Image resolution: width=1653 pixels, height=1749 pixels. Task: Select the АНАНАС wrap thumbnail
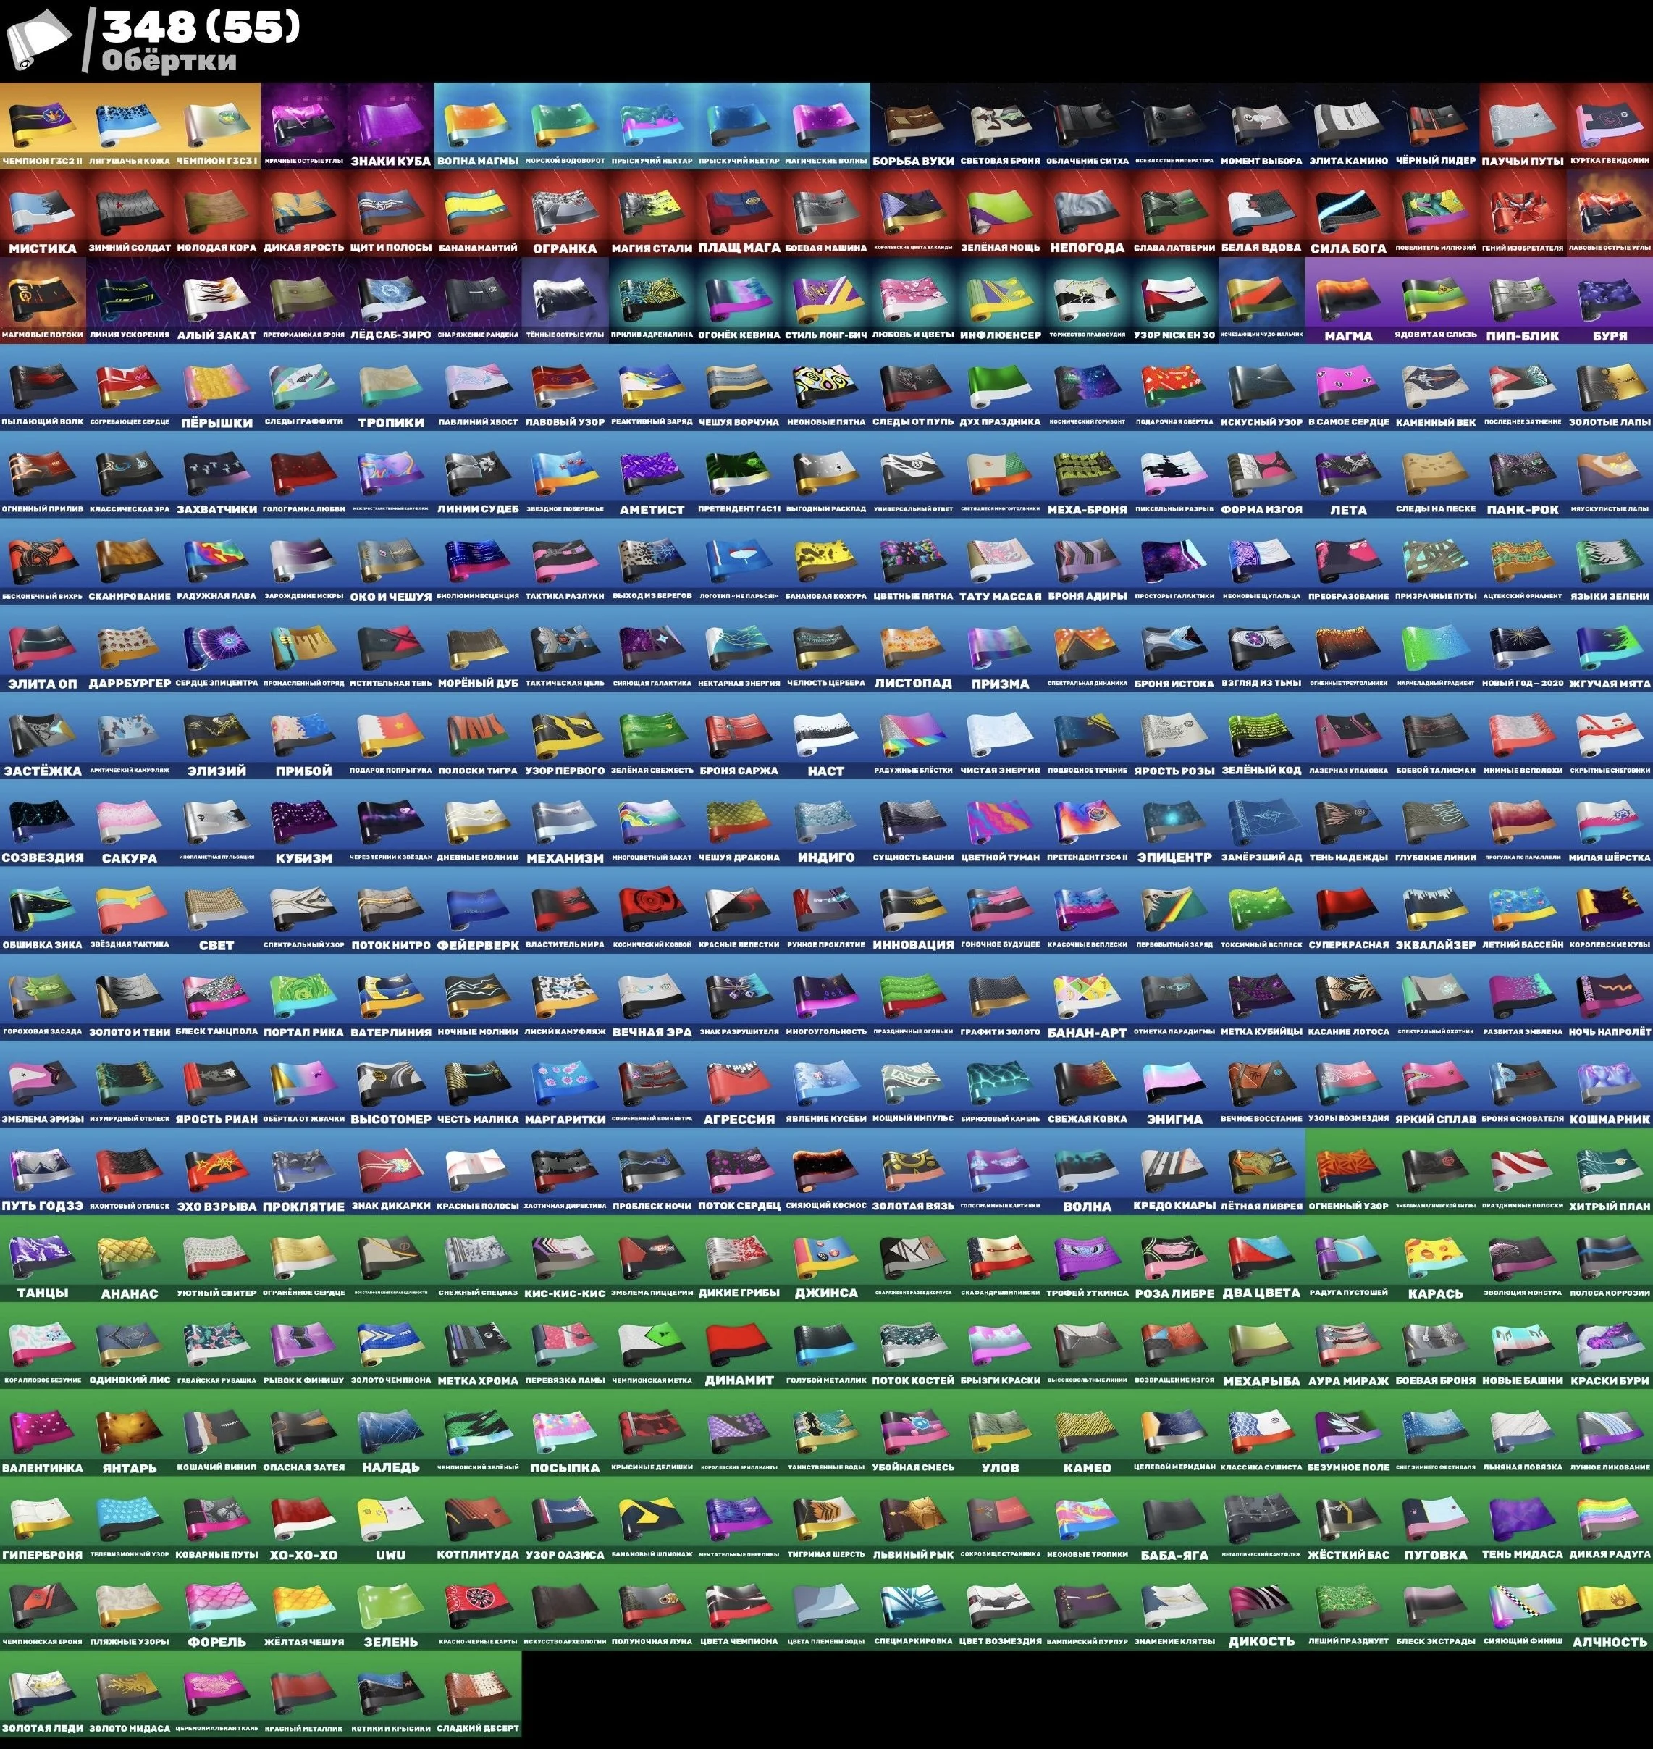click(130, 1257)
